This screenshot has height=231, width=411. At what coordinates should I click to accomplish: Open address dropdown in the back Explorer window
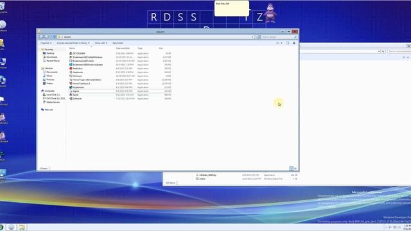click(x=379, y=51)
